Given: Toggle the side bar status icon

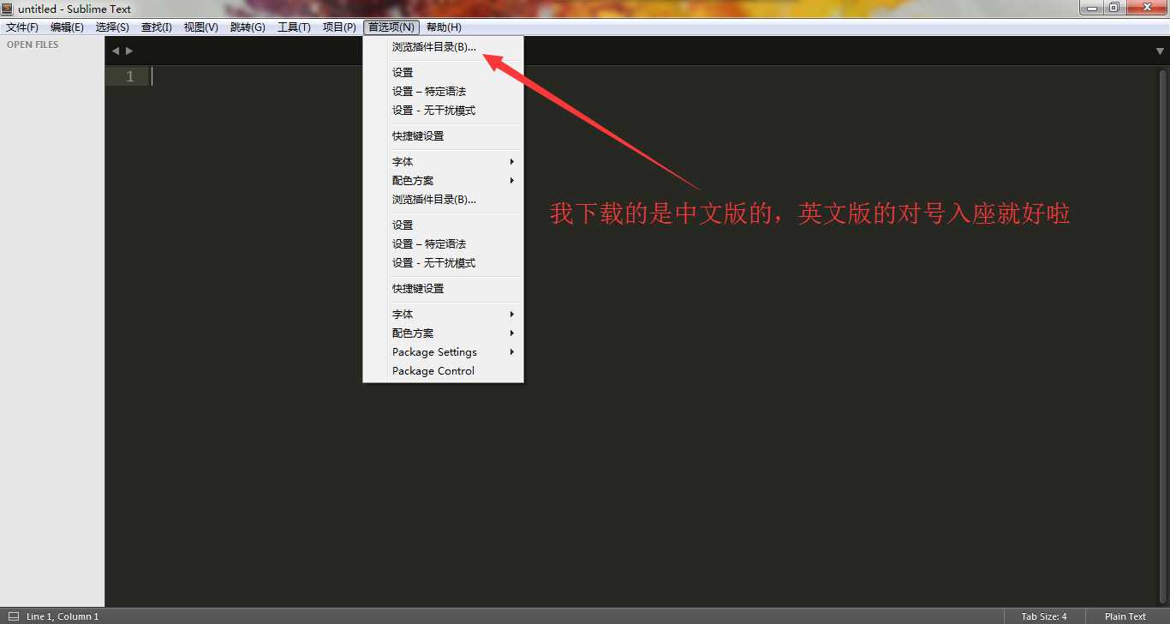Looking at the screenshot, I should (x=13, y=616).
